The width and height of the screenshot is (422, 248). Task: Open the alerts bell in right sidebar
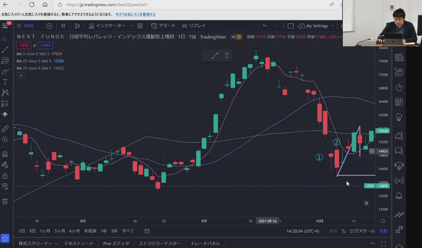(399, 196)
